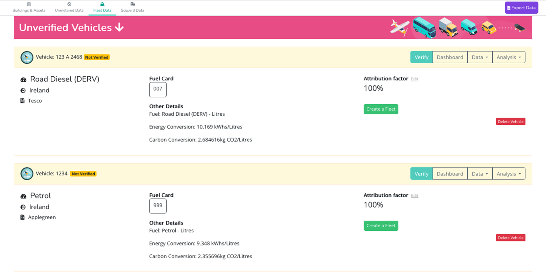The height and width of the screenshot is (277, 546).
Task: Open the Scope 3 Data tab
Action: coord(133,8)
